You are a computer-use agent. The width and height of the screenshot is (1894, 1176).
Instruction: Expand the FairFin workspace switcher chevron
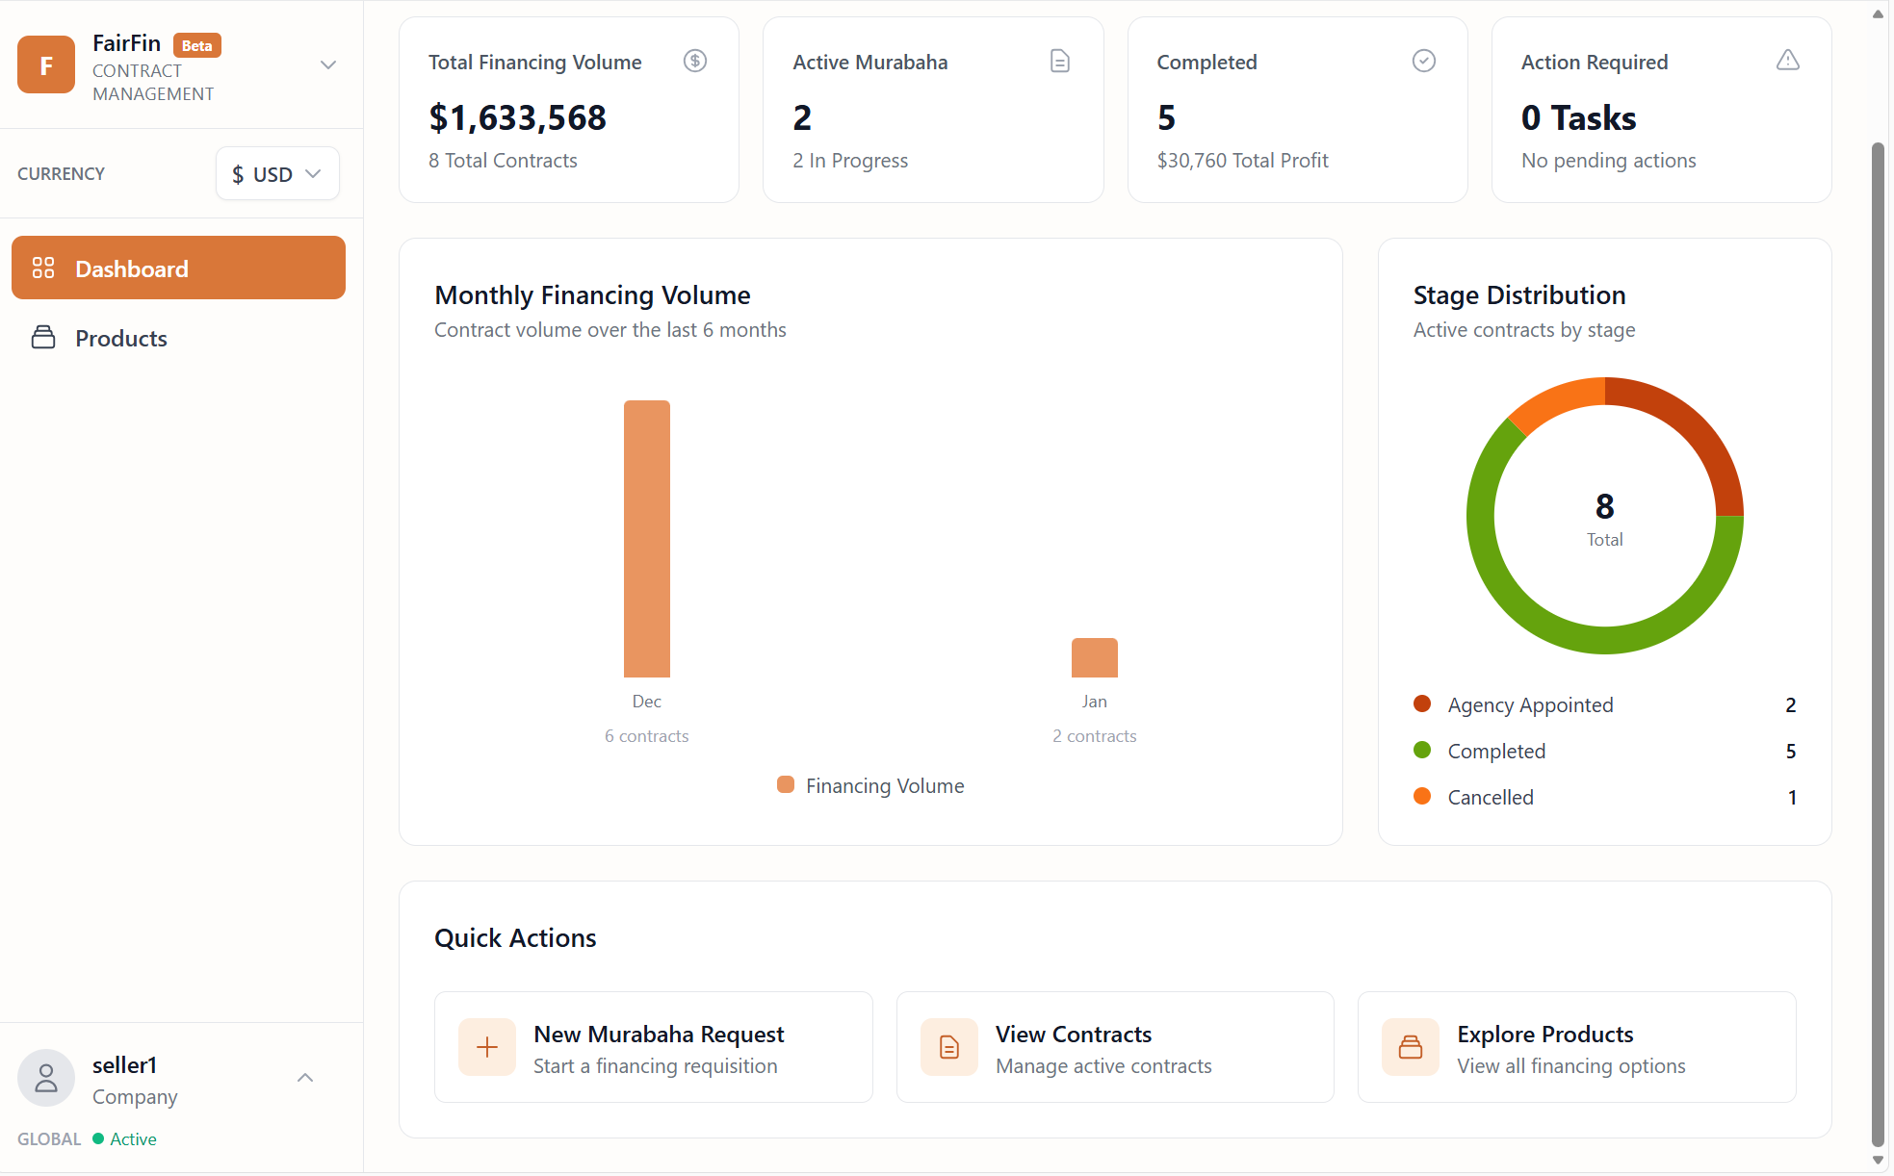click(x=328, y=65)
